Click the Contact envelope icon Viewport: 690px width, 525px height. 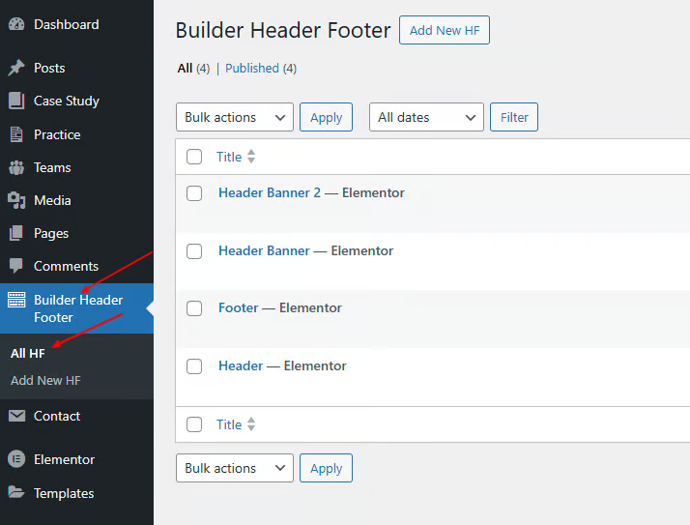(x=16, y=416)
